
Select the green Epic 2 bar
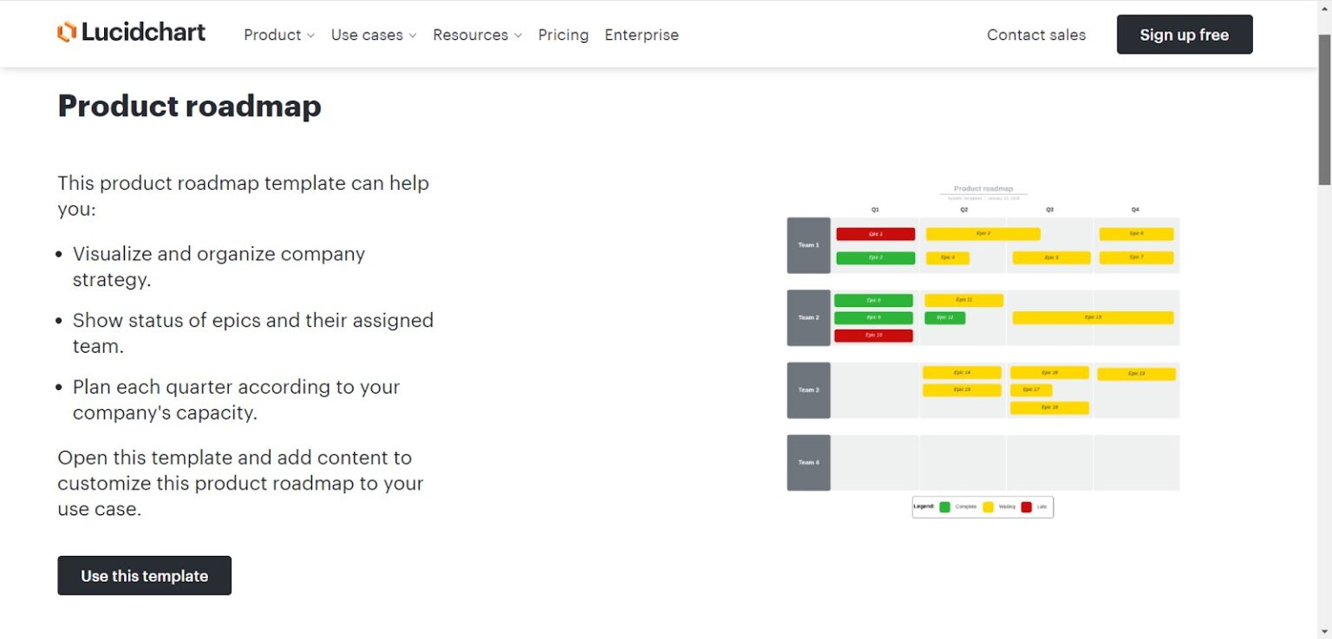pyautogui.click(x=875, y=258)
